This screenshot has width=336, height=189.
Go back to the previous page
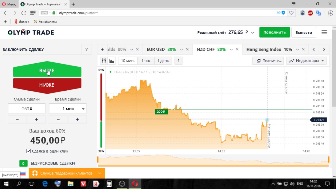(x=5, y=13)
